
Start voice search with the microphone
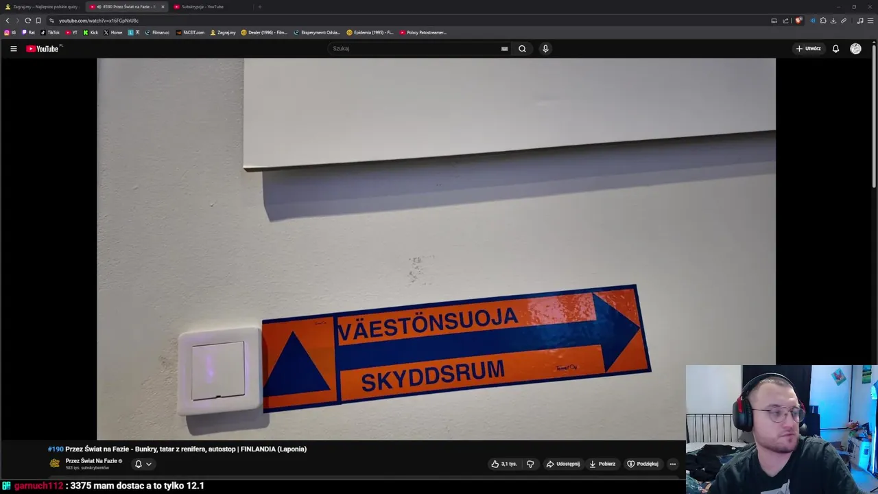[545, 49]
